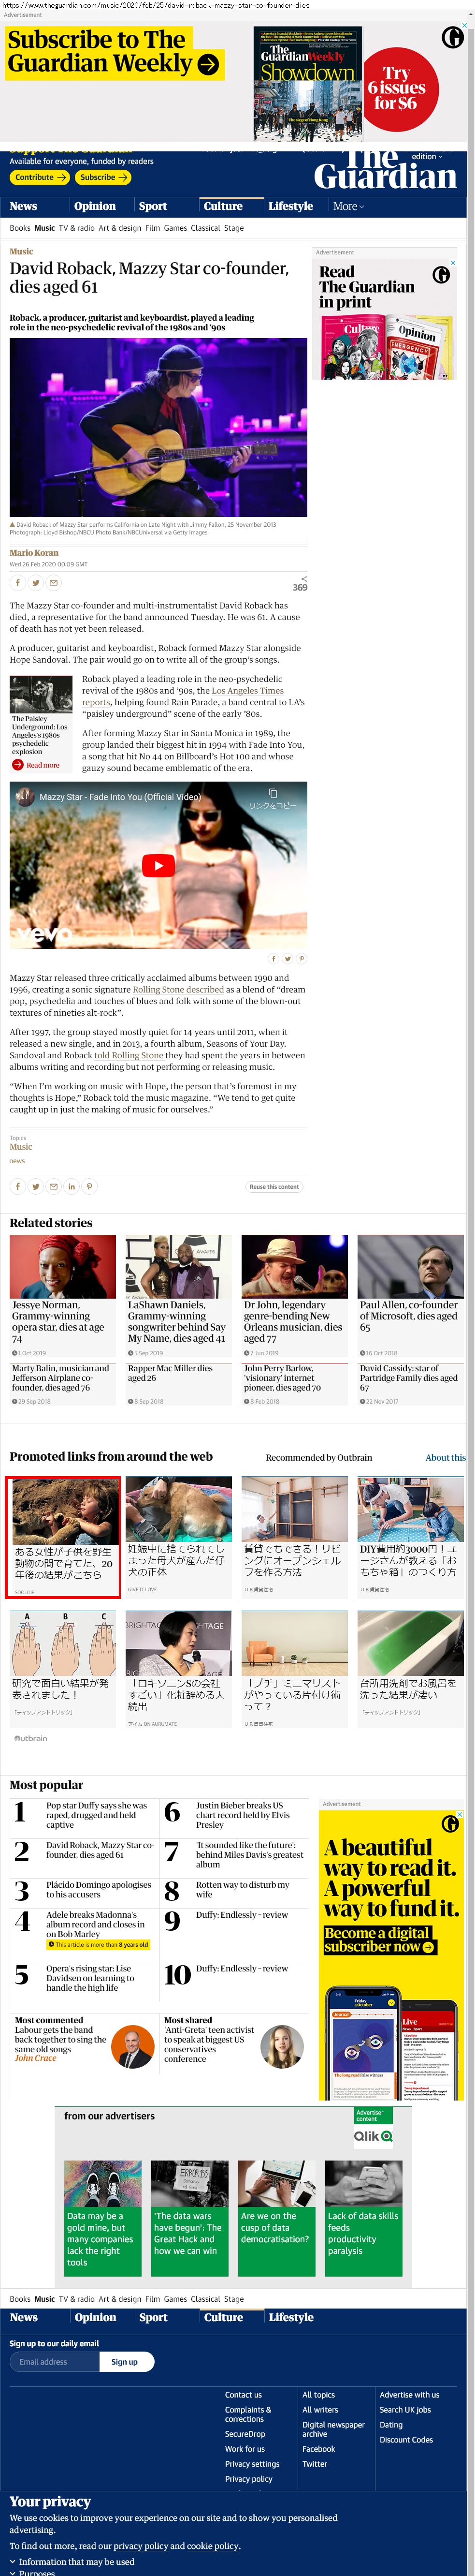Click Contact us in the footer
Viewport: 475px width, 2576px height.
tap(243, 2394)
